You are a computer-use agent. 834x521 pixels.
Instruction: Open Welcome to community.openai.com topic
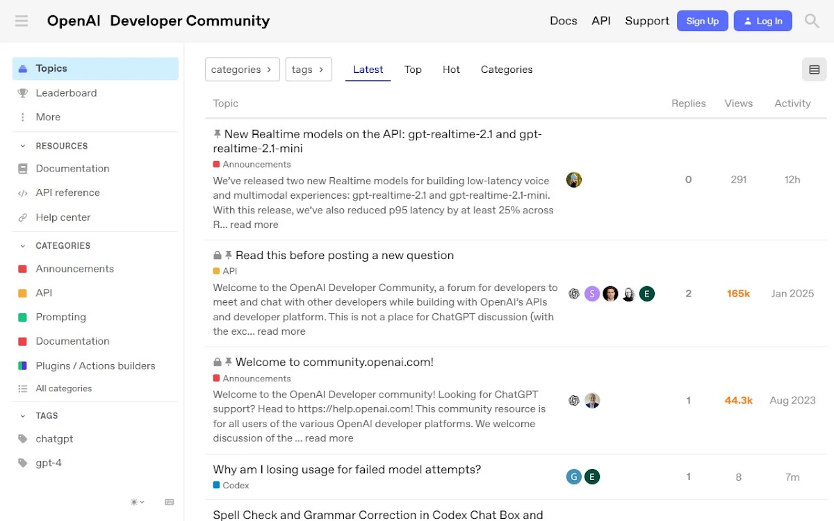[334, 362]
